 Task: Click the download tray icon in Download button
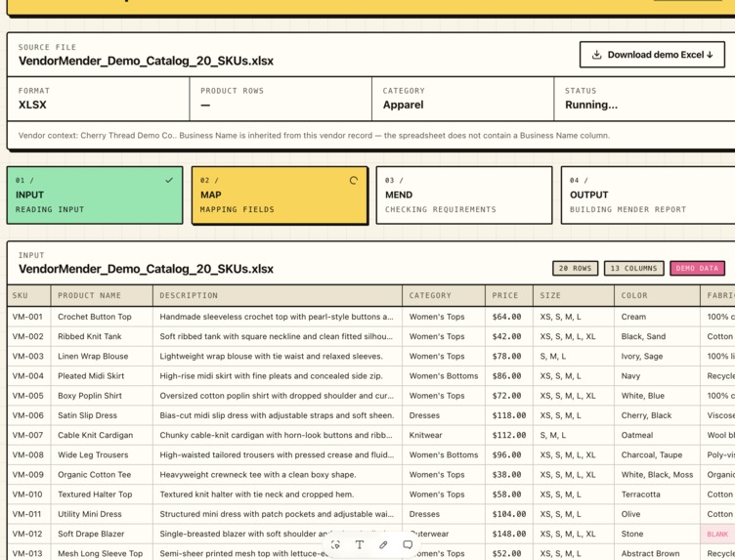[x=596, y=55]
